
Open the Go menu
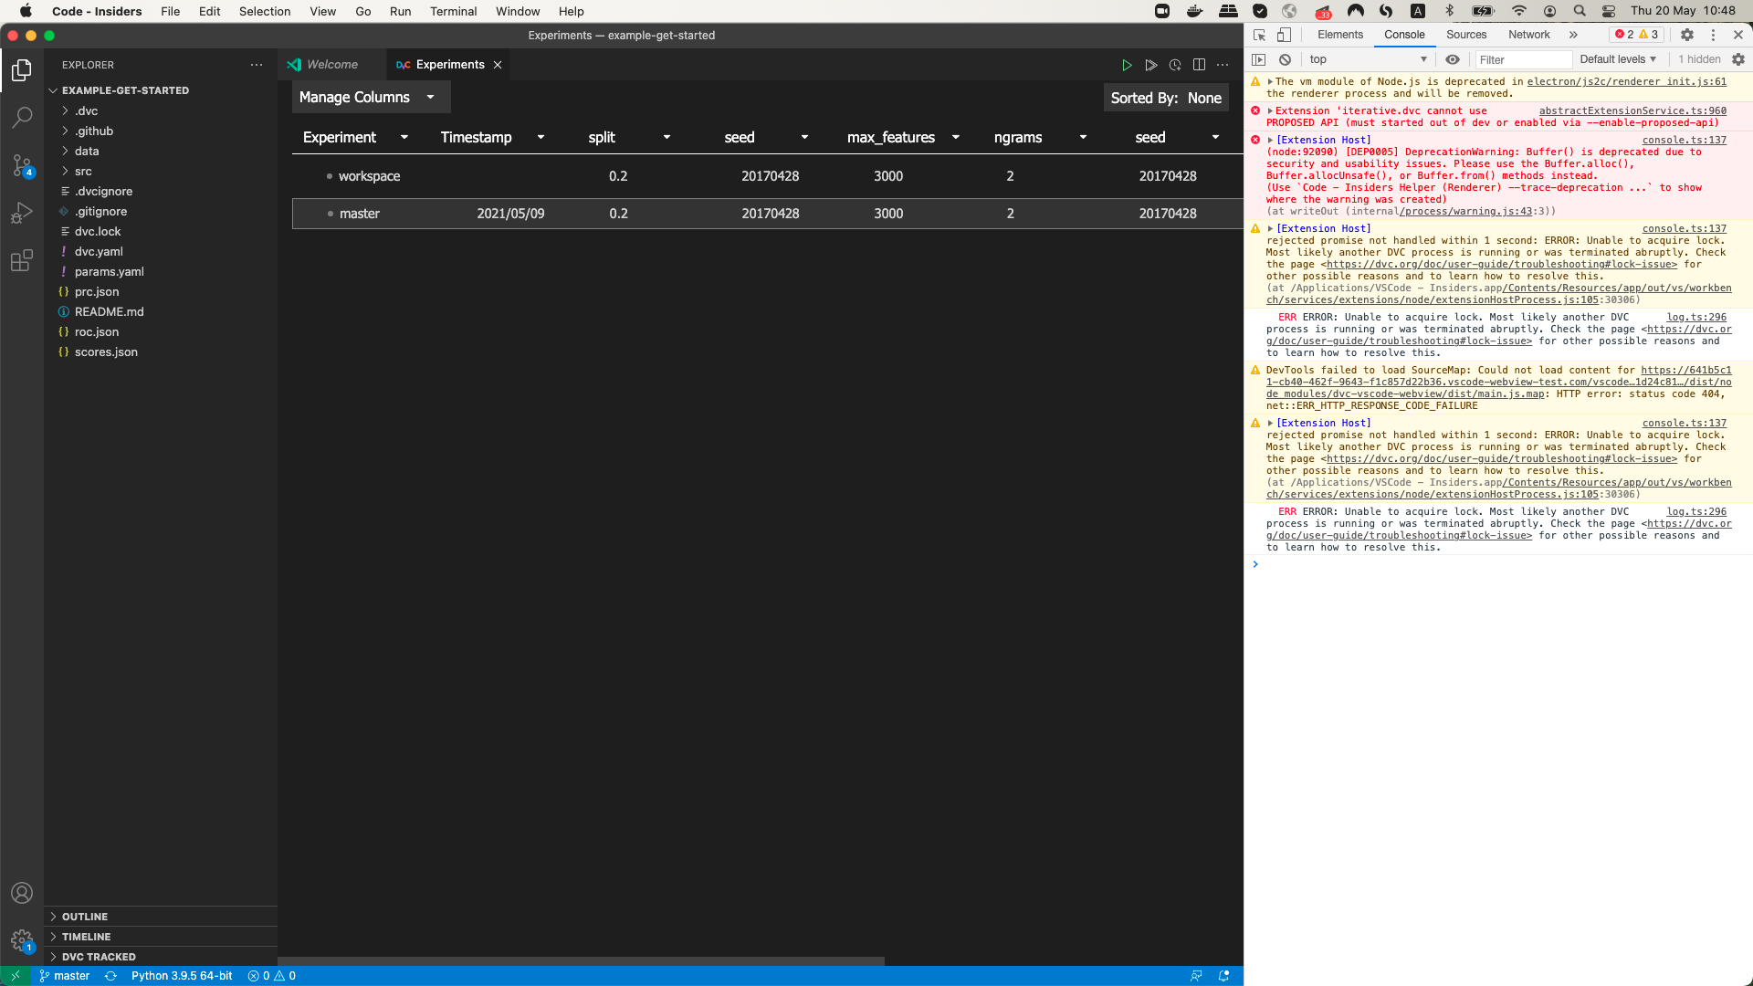tap(362, 11)
